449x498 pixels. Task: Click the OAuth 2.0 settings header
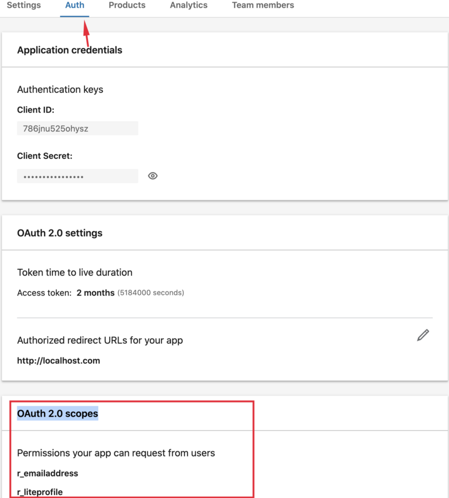click(60, 233)
